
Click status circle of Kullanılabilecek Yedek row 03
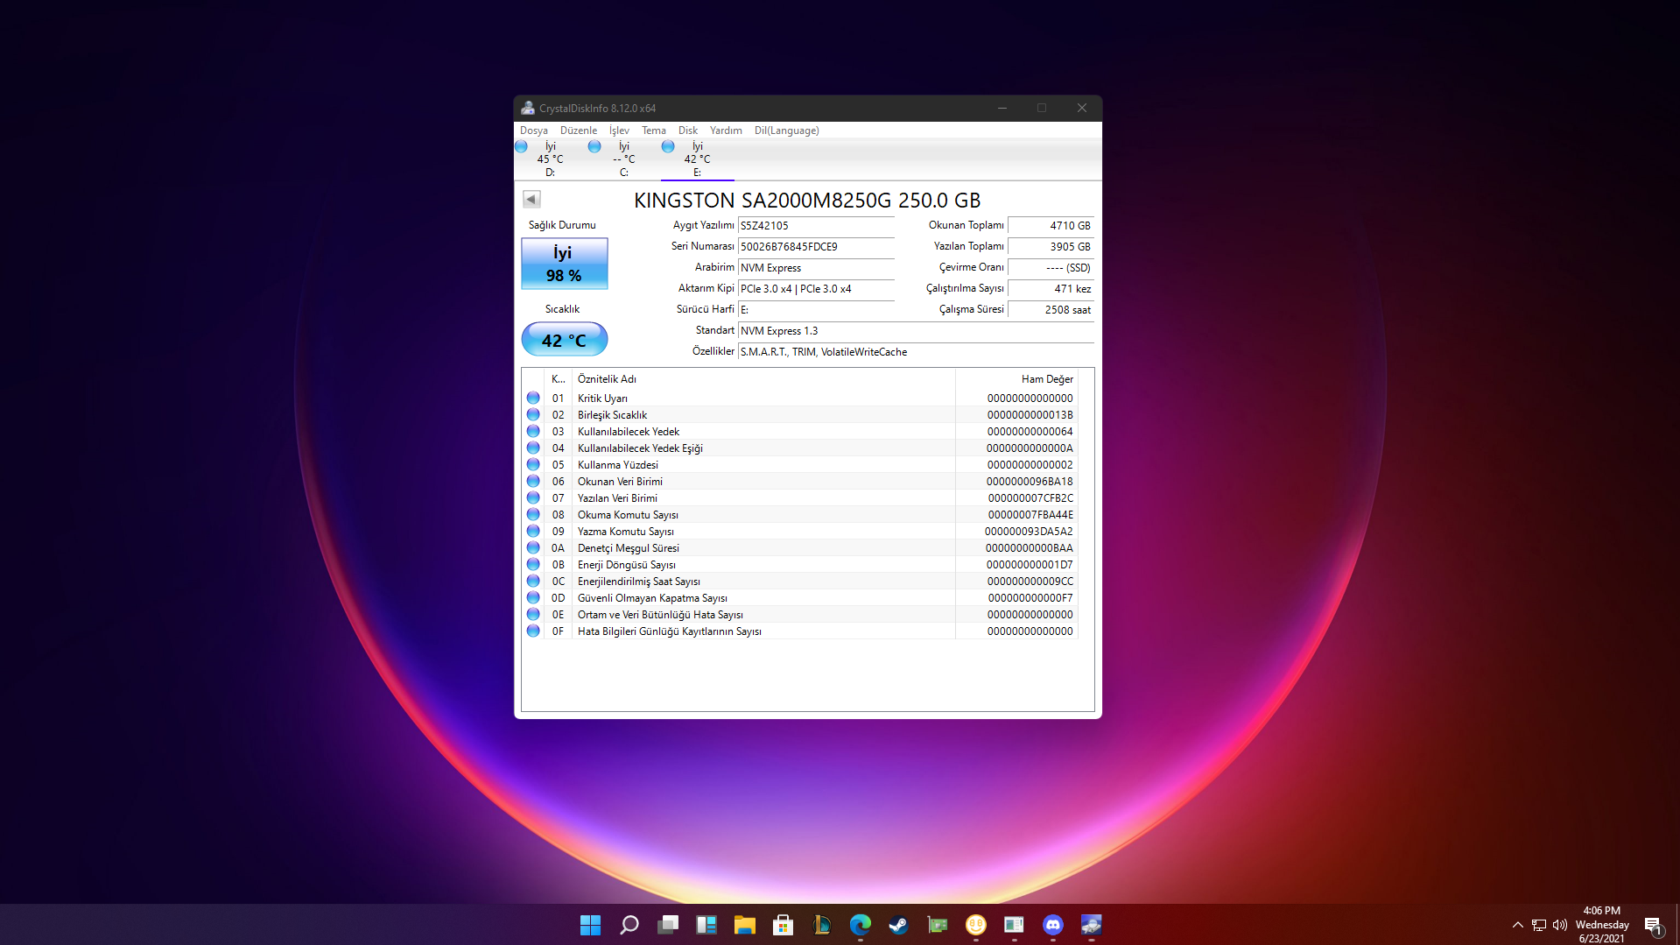point(533,431)
